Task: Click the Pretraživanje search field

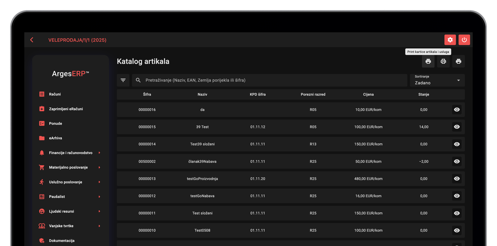Action: pos(269,80)
